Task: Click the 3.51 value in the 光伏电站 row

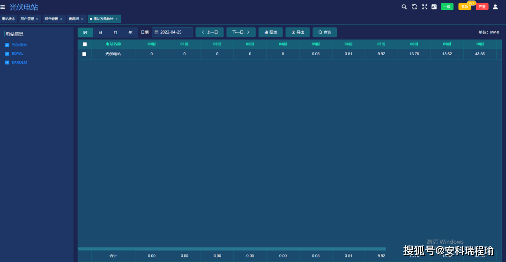Action: point(349,54)
